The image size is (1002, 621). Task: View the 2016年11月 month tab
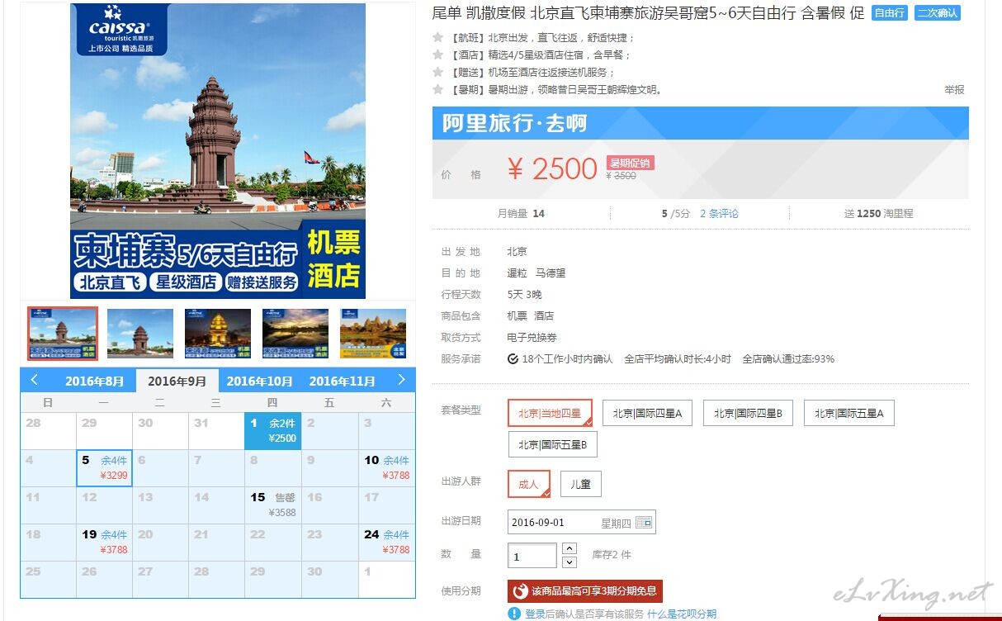coord(343,381)
